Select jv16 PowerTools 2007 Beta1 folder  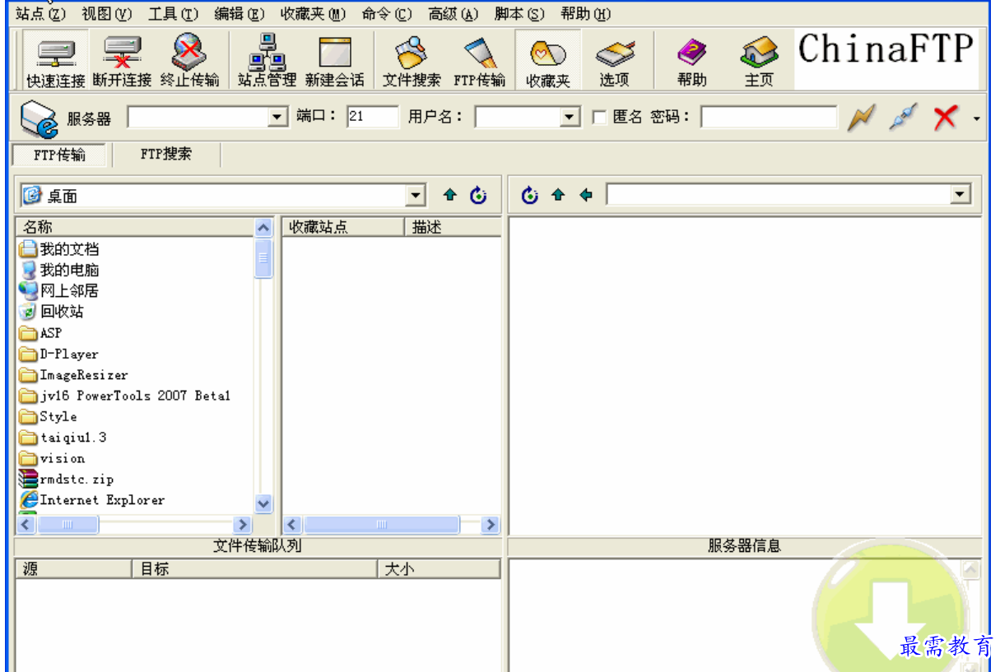click(124, 396)
